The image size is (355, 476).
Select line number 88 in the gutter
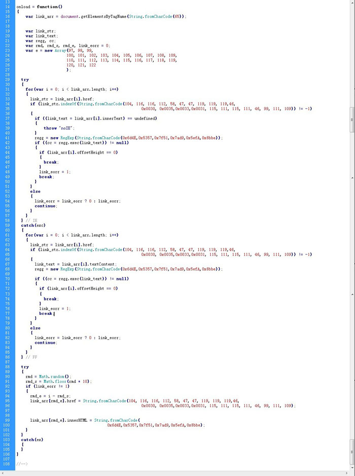(8, 367)
